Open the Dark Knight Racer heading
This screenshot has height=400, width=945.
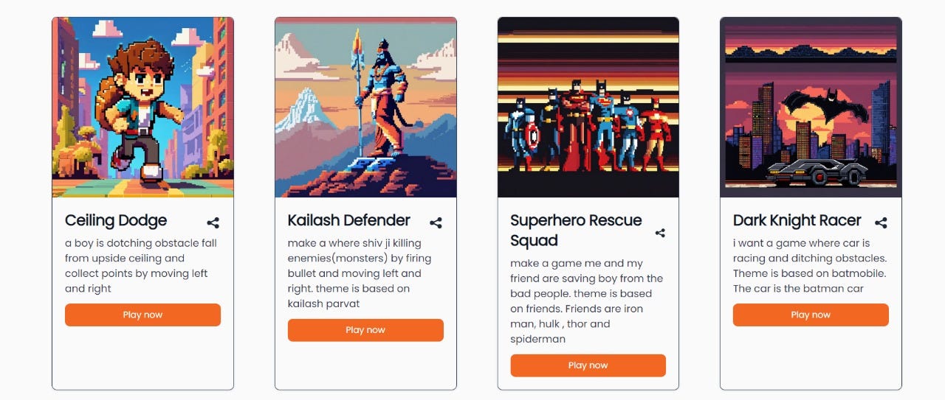tap(797, 220)
